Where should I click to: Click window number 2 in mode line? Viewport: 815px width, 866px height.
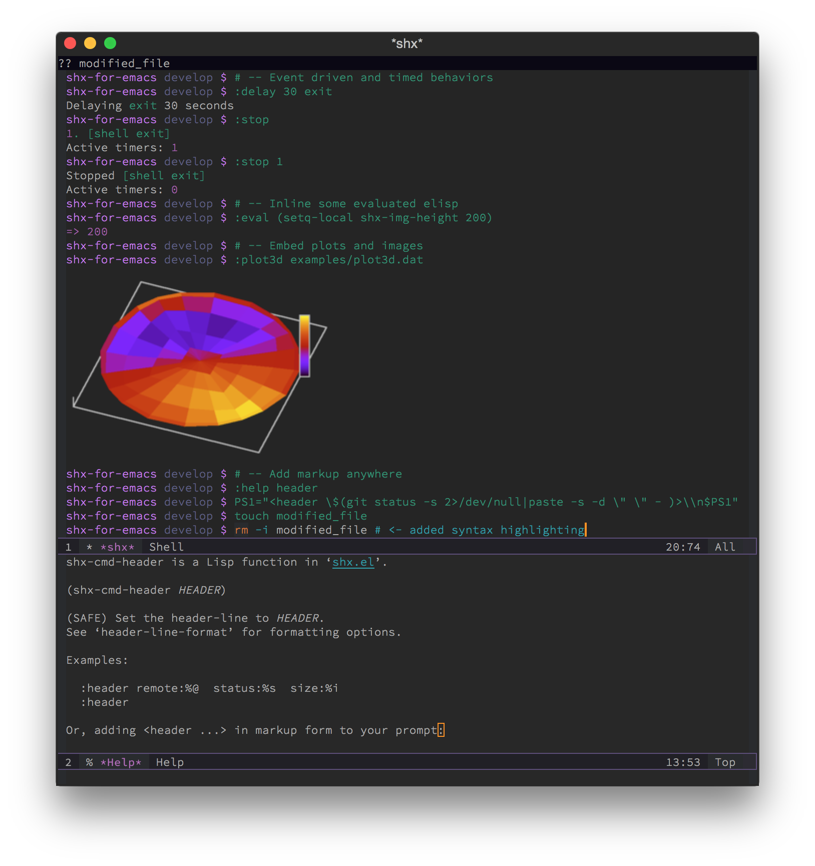[69, 762]
